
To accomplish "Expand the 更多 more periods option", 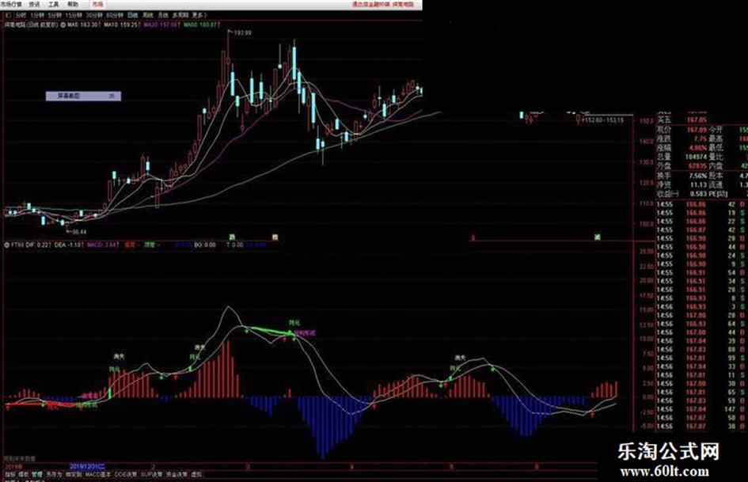I will tap(199, 15).
